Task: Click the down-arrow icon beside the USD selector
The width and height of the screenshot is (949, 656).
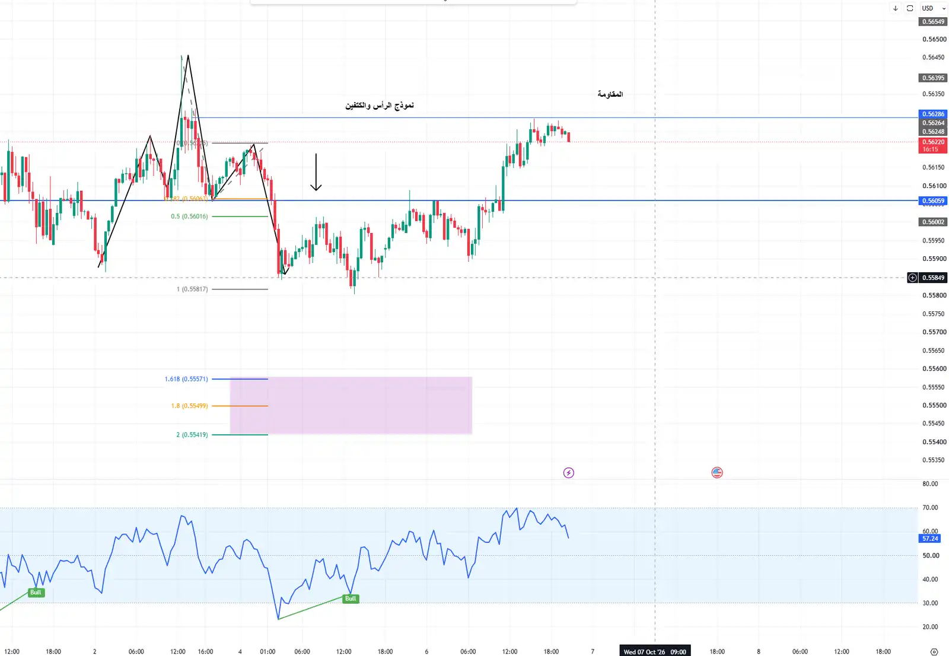Action: point(896,8)
